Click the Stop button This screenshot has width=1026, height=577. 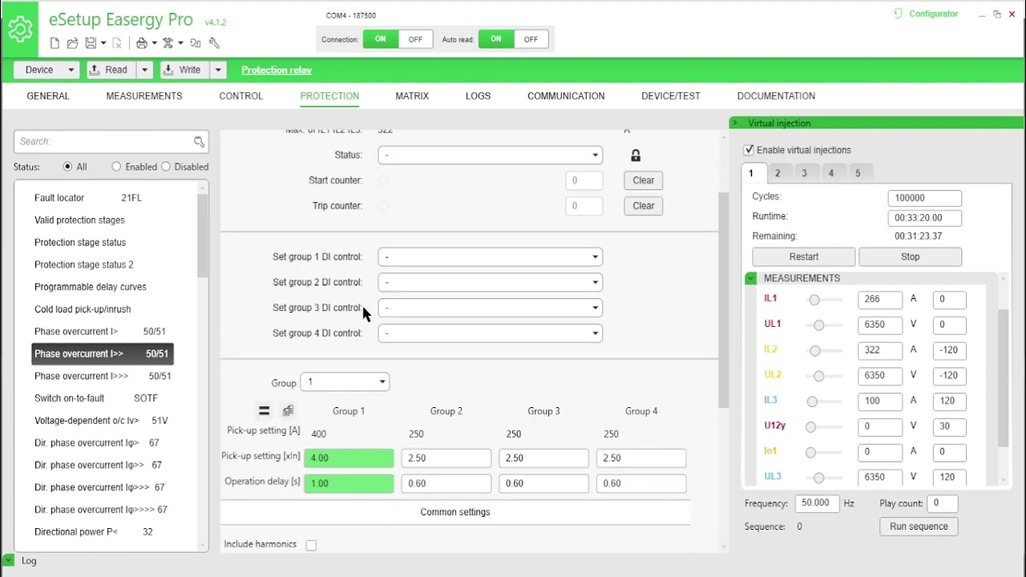coord(910,257)
